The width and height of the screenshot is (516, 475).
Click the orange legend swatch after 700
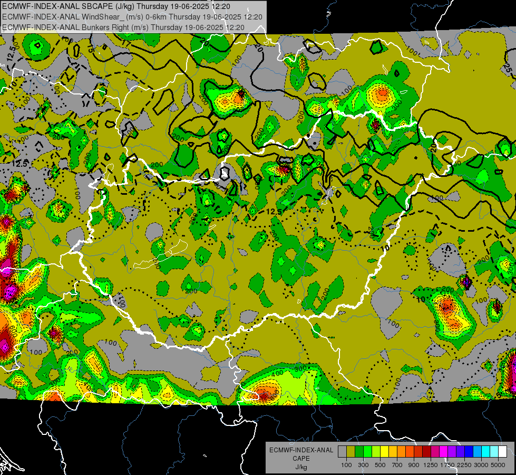(x=402, y=452)
